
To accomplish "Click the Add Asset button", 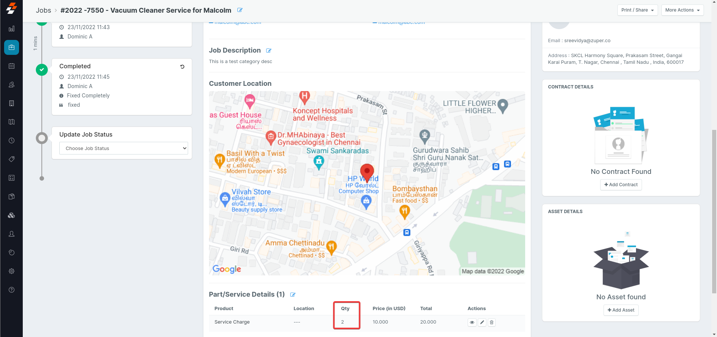I will [x=621, y=310].
